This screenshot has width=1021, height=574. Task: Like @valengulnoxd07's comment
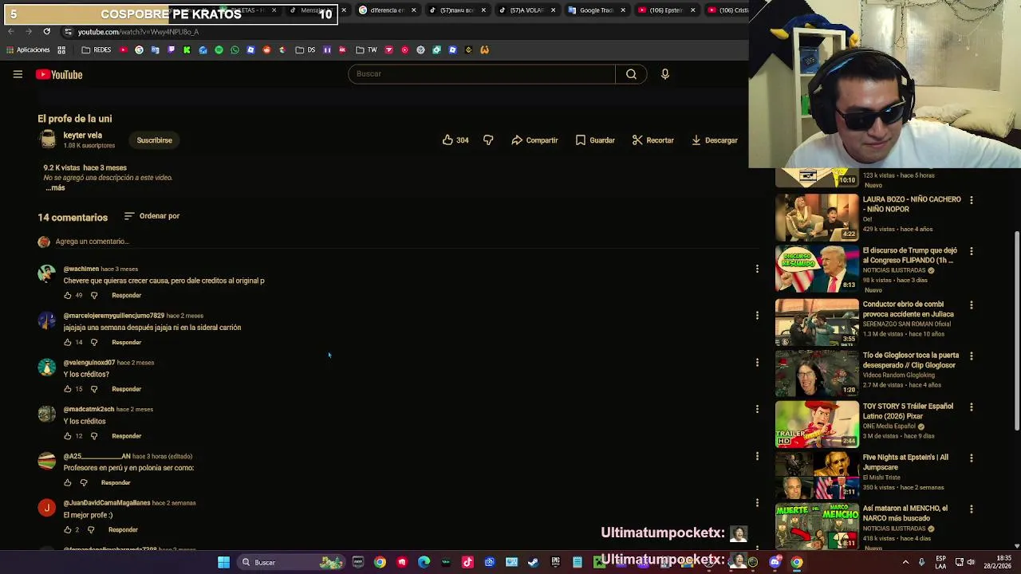[68, 389]
